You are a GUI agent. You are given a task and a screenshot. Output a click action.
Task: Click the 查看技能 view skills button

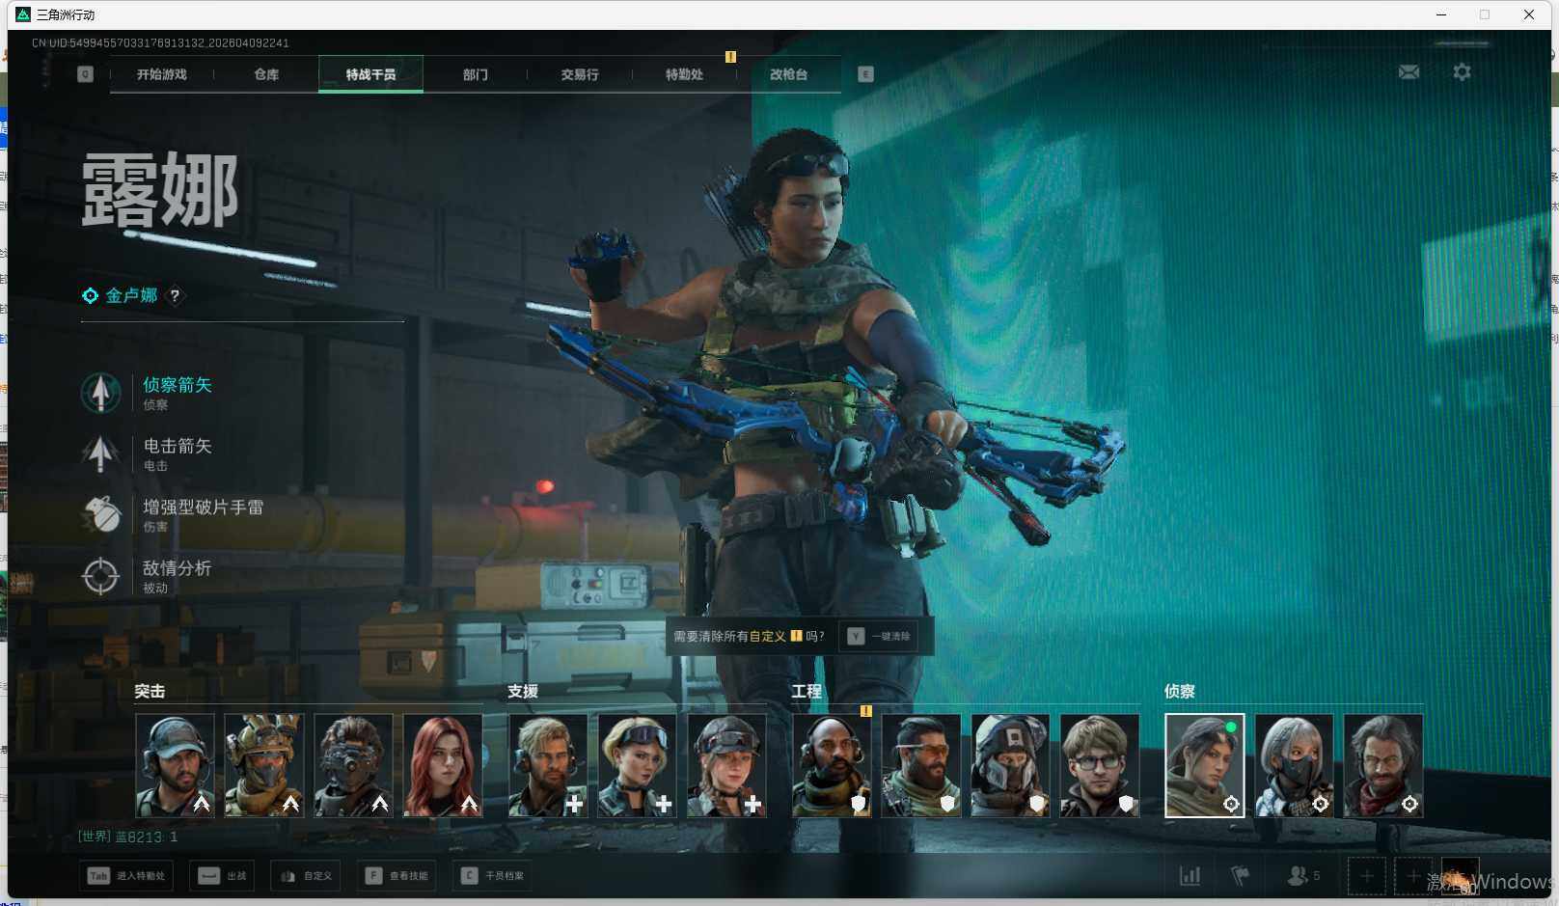point(397,876)
